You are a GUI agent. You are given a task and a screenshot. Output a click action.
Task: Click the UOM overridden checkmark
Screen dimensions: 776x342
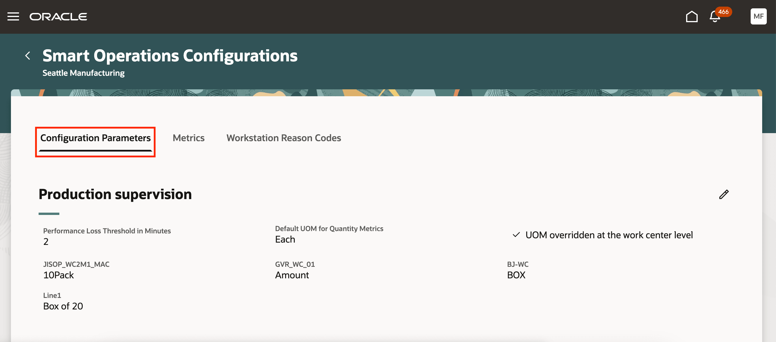[516, 235]
